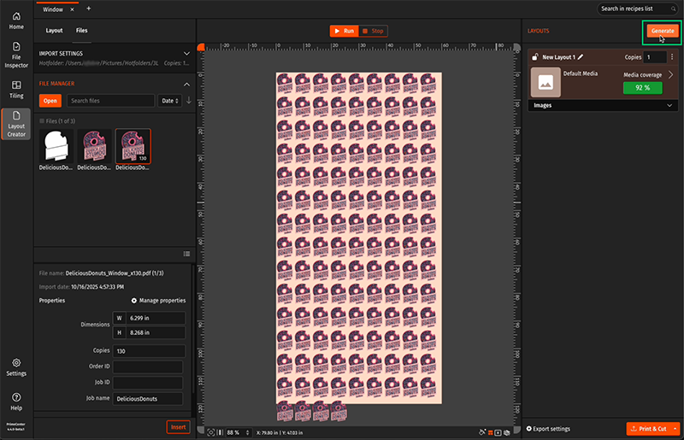The height and width of the screenshot is (440, 684).
Task: Click the Print & Cut button
Action: (x=649, y=429)
